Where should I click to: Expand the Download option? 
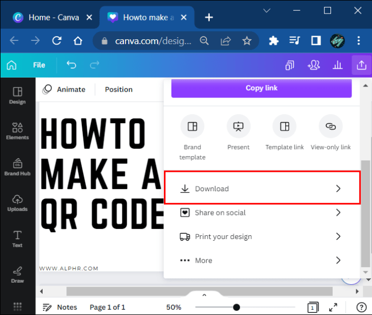coord(262,188)
